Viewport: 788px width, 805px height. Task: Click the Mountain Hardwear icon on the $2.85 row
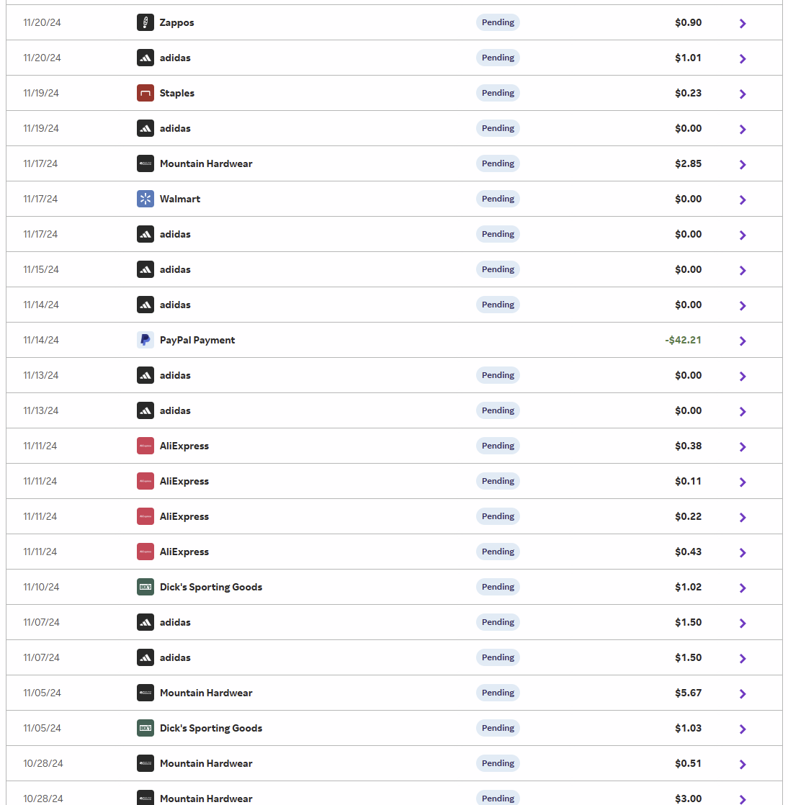145,163
